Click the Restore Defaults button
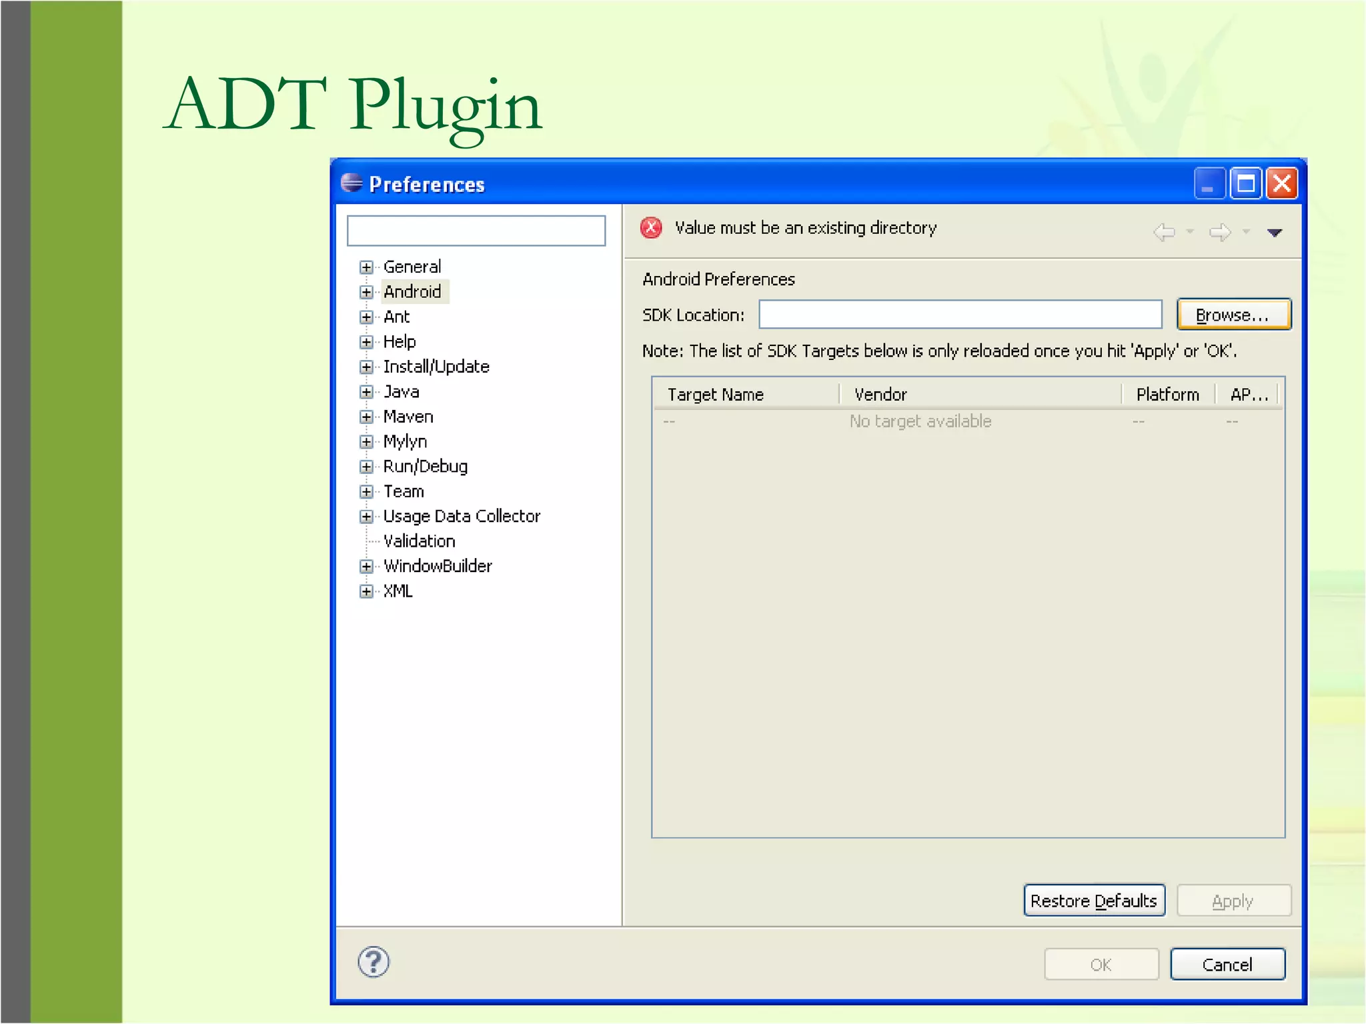The height and width of the screenshot is (1024, 1366). pos(1094,901)
